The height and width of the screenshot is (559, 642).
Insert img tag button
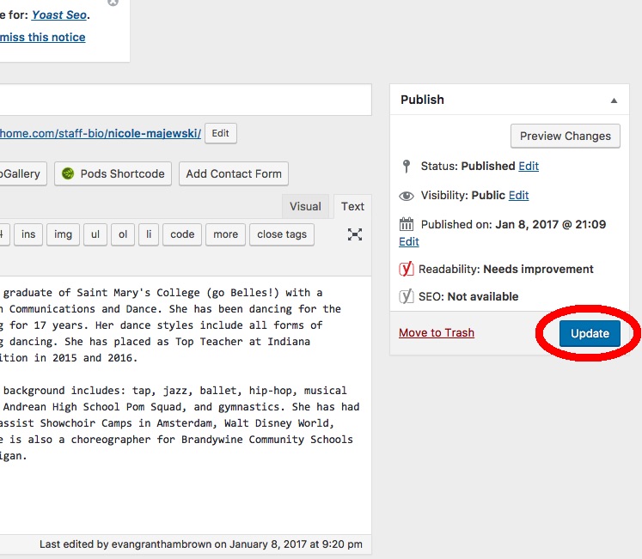(x=63, y=234)
